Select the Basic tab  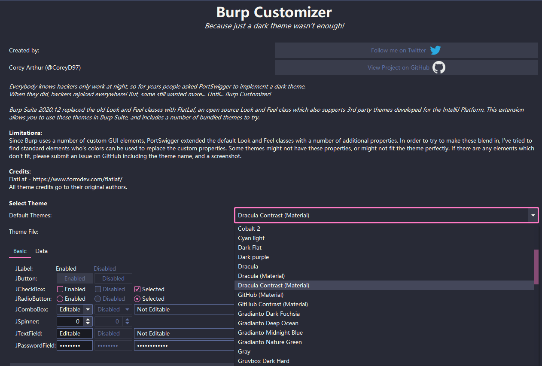tap(20, 251)
